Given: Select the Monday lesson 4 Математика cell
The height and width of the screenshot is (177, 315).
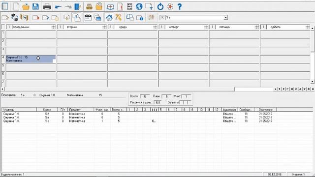Looking at the screenshot, I should 31,59.
